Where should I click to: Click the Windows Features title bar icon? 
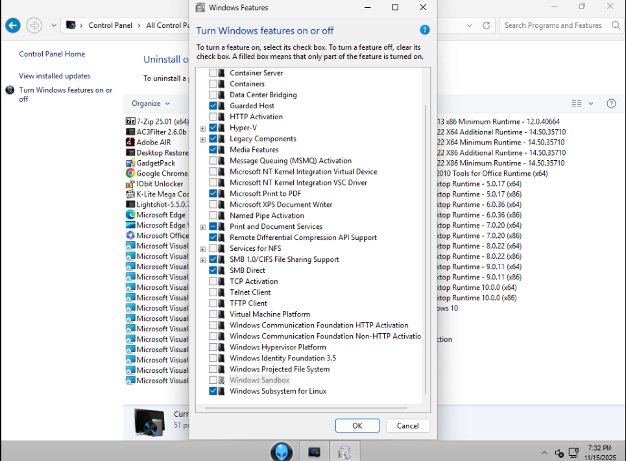tap(200, 8)
